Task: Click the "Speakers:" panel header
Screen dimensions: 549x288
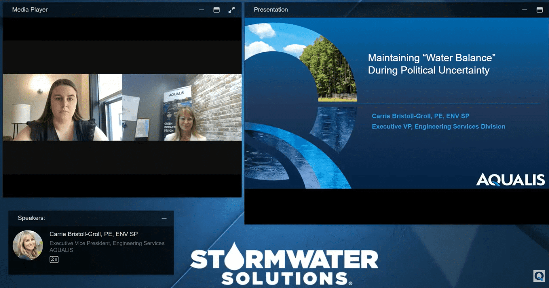Action: pyautogui.click(x=31, y=218)
